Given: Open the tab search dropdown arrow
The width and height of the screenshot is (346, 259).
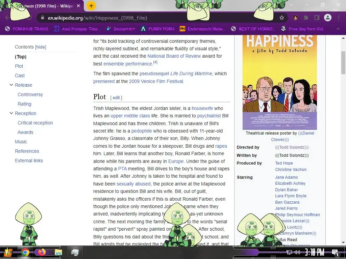Looking at the screenshot, I should point(292,5).
